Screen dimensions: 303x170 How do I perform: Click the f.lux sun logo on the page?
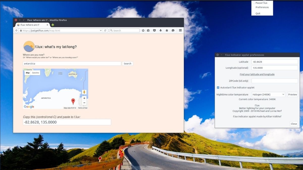[x=29, y=46]
